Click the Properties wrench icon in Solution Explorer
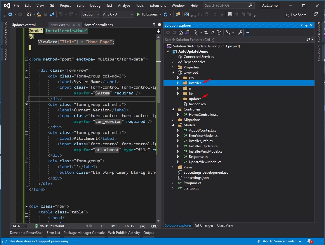Screen dimensions: 325x245 click(x=240, y=32)
